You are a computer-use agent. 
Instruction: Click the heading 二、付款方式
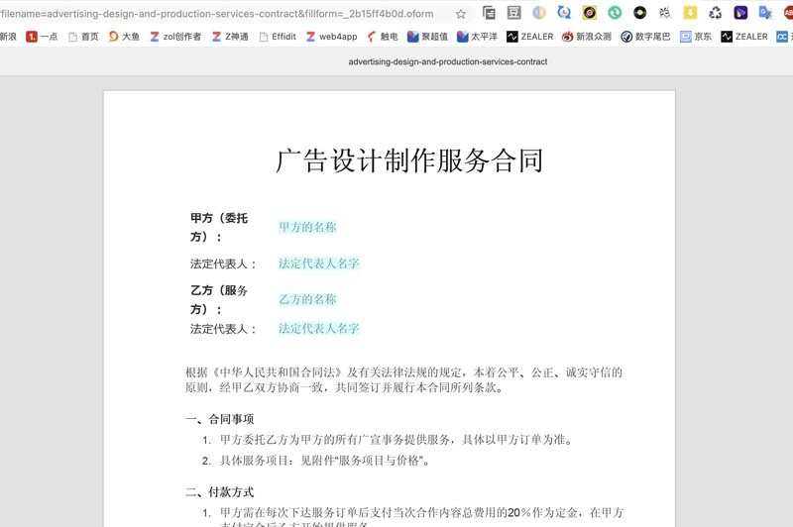219,492
